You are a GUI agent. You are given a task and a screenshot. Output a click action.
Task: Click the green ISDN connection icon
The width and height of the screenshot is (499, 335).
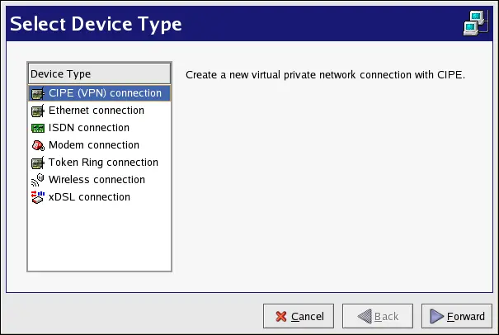coord(37,128)
